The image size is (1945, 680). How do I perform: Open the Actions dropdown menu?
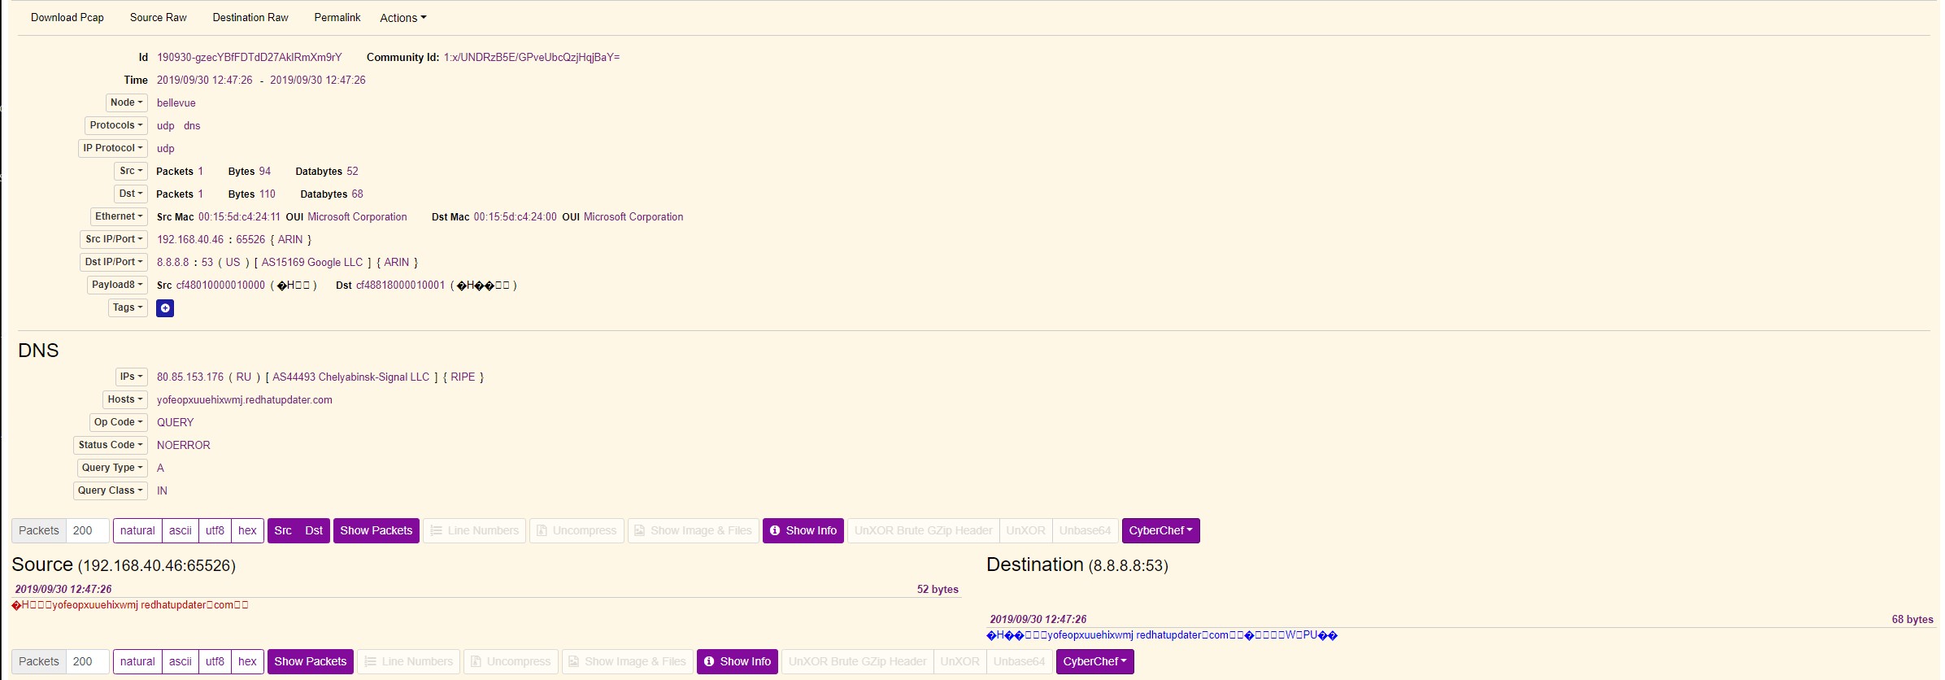pyautogui.click(x=402, y=18)
